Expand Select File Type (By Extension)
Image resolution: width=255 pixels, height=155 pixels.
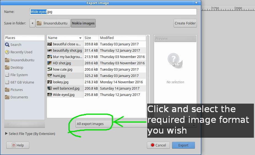pos(6,134)
